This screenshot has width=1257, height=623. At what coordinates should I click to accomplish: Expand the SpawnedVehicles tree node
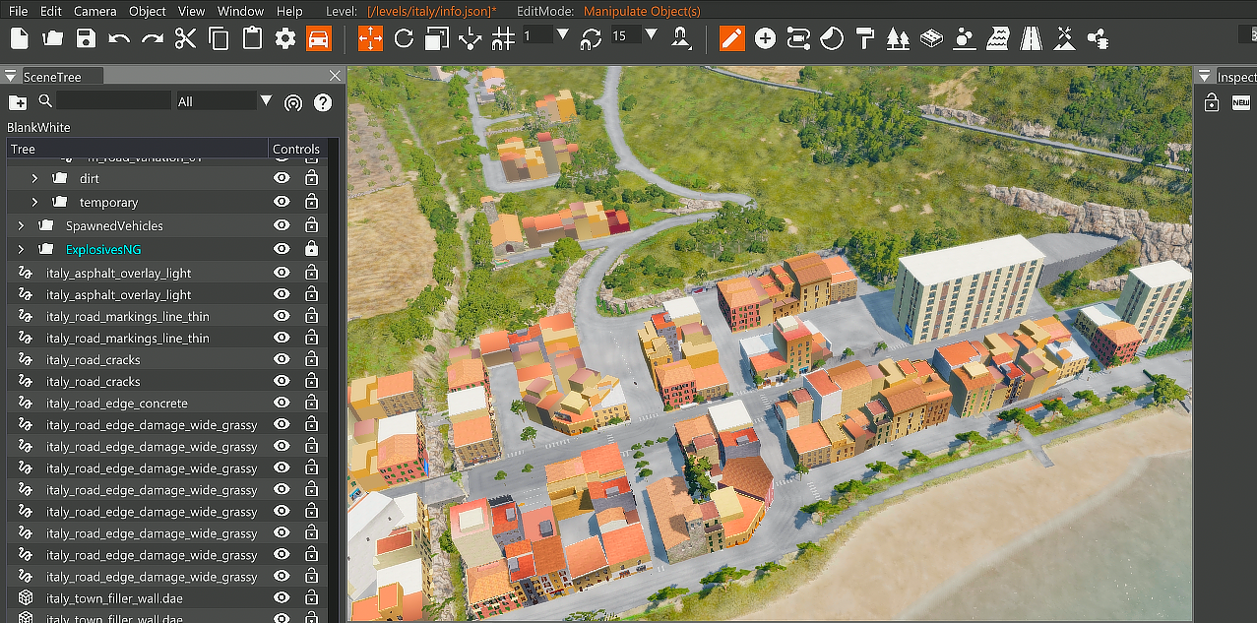tap(21, 226)
